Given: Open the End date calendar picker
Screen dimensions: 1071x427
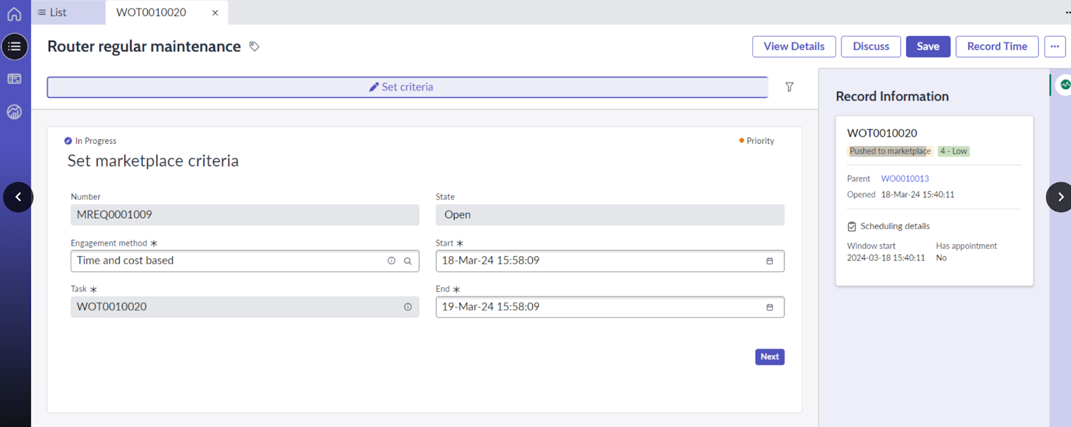Looking at the screenshot, I should tap(770, 307).
